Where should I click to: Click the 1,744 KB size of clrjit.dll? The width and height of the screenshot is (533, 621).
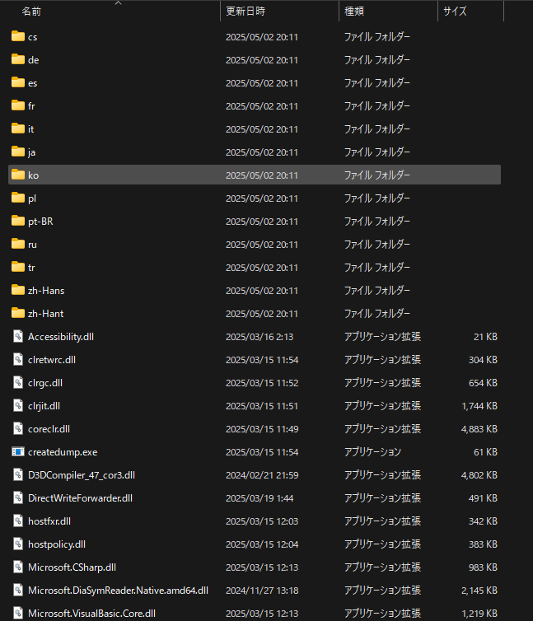click(x=479, y=406)
